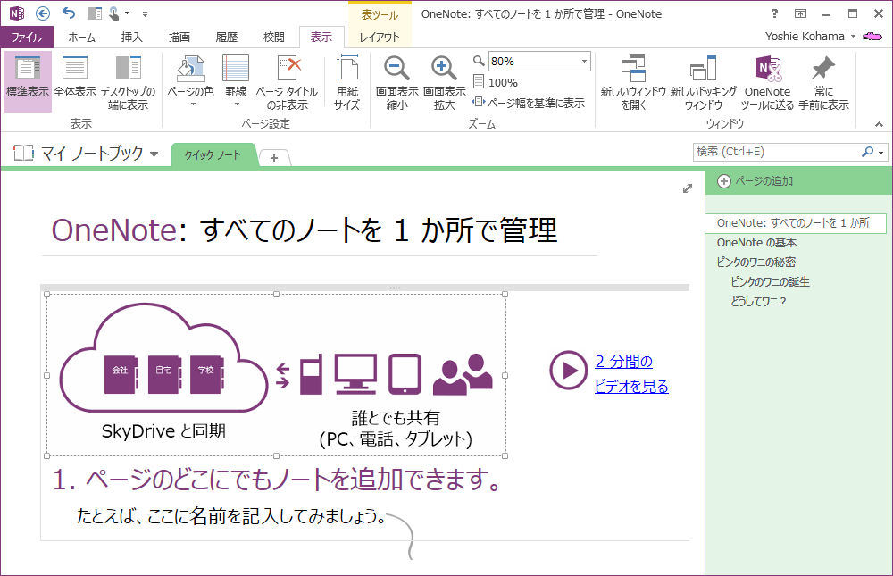Select the クイック ノート section tab
The height and width of the screenshot is (576, 893).
click(213, 155)
